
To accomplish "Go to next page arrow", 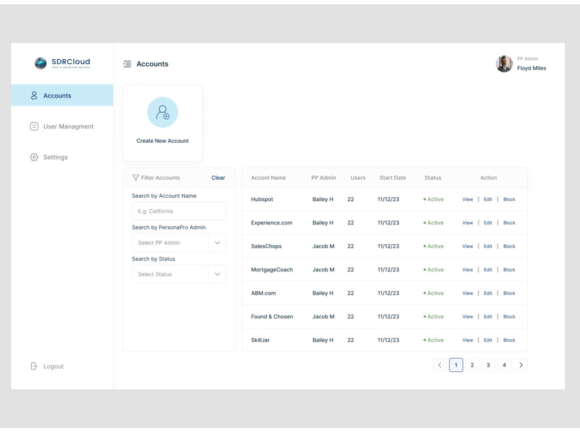I will 521,365.
